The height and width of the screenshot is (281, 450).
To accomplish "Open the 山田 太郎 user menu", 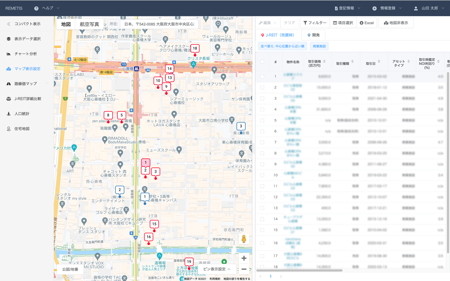I will [429, 8].
